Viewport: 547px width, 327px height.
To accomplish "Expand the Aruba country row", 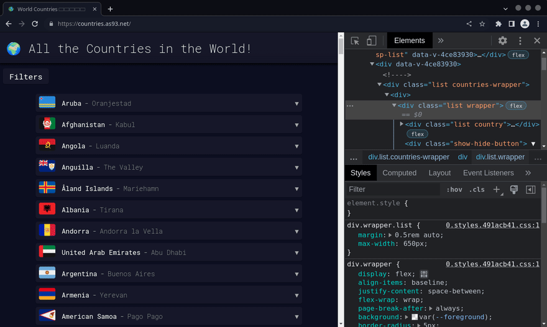I will click(169, 103).
